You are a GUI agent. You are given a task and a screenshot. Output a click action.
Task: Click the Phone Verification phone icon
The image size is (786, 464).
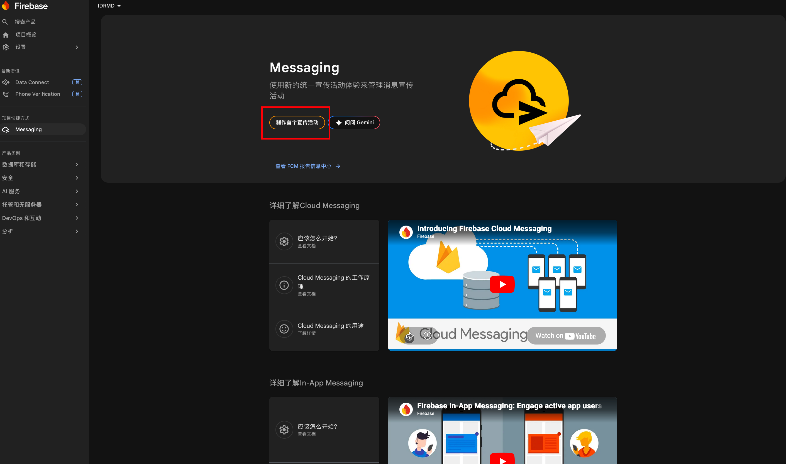pyautogui.click(x=6, y=94)
